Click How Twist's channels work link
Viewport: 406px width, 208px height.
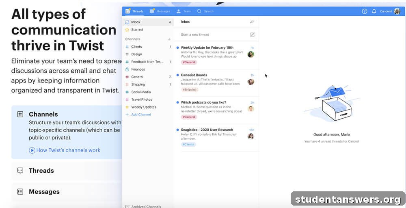pyautogui.click(x=68, y=150)
